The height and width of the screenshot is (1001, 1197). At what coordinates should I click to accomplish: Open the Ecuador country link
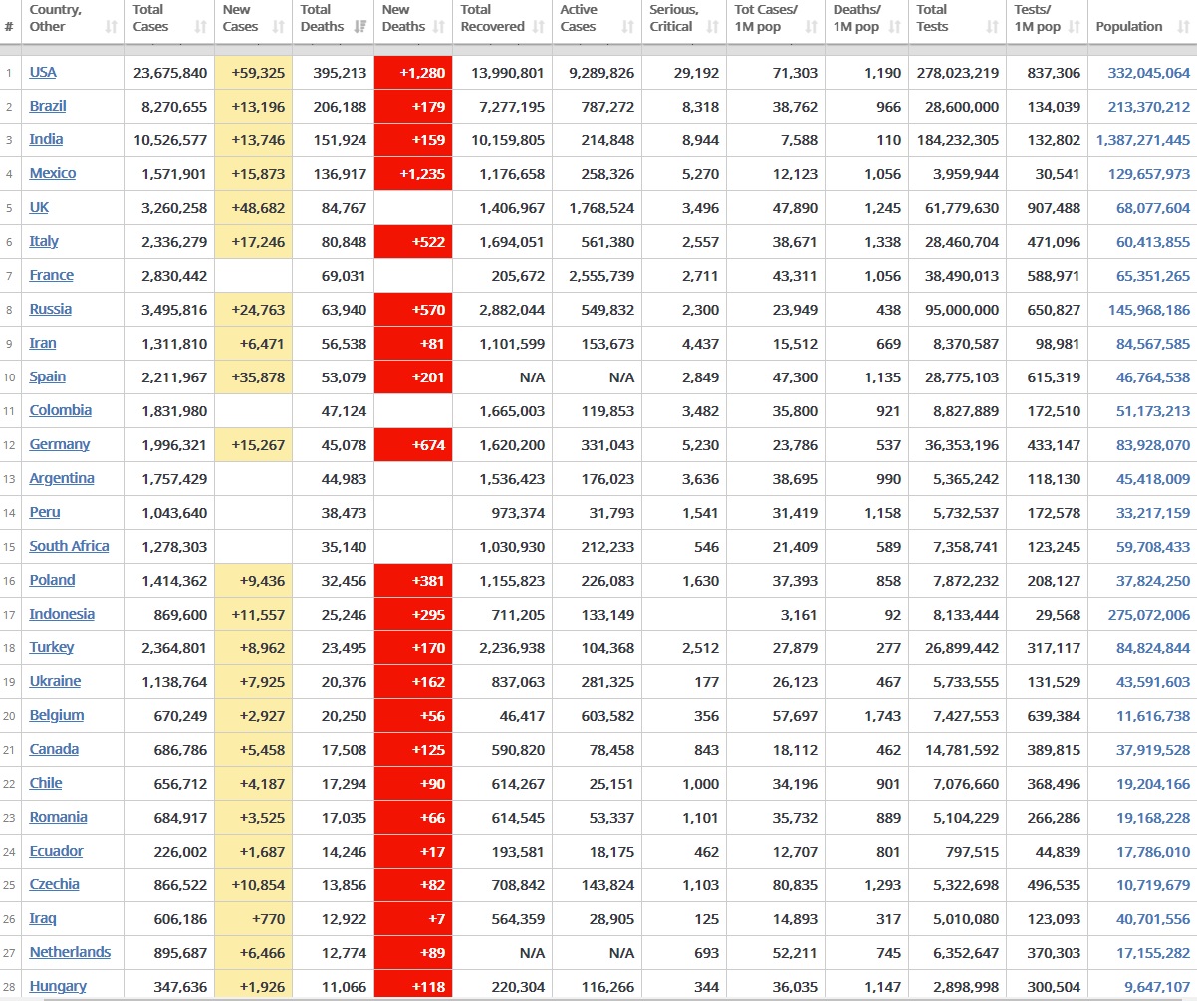[57, 851]
